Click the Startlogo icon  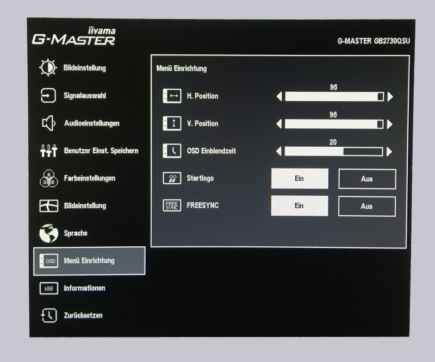point(172,178)
